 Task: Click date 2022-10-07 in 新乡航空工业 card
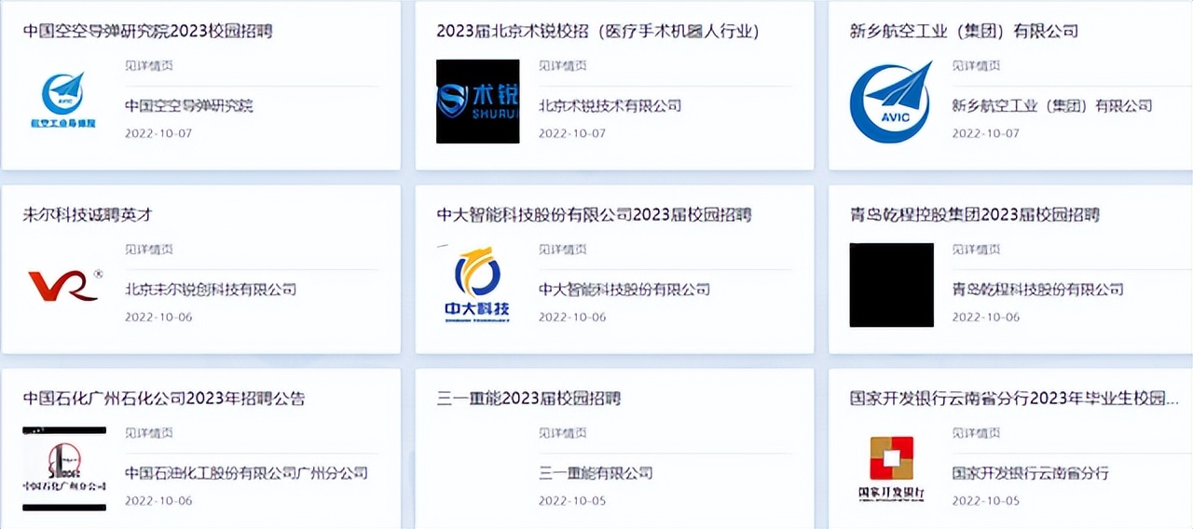coord(985,133)
